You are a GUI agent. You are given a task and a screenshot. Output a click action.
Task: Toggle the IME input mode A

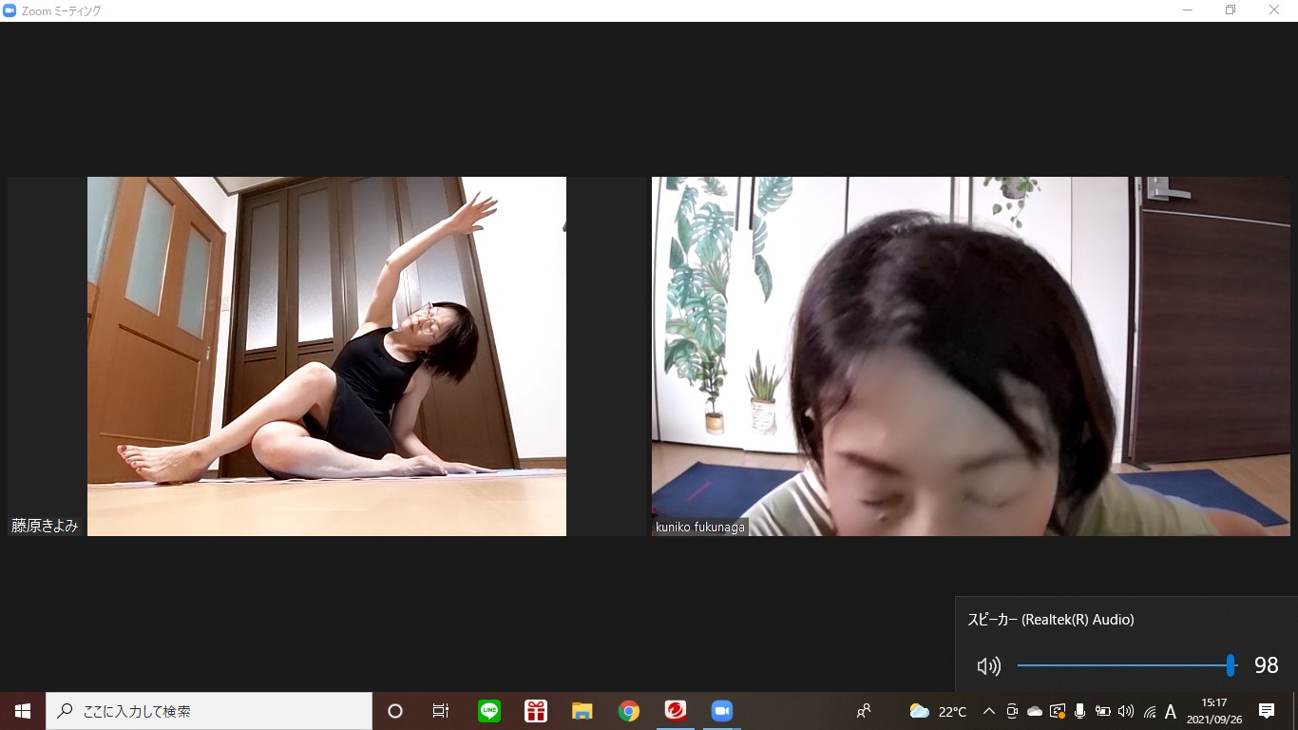[1171, 711]
